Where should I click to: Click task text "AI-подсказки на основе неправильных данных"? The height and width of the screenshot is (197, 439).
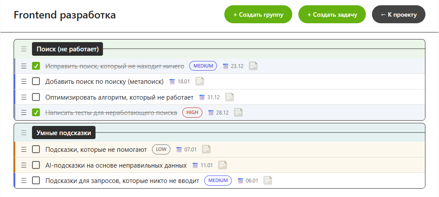[x=116, y=165]
